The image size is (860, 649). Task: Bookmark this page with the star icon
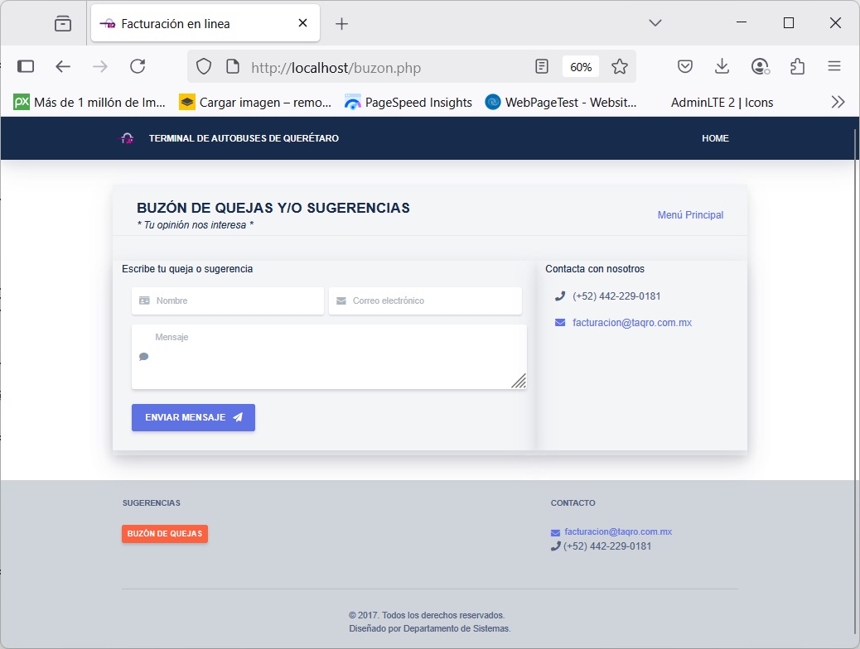pyautogui.click(x=620, y=67)
